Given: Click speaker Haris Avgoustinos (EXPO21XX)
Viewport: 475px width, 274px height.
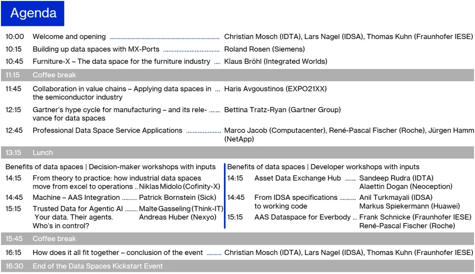Looking at the screenshot, I should (275, 89).
